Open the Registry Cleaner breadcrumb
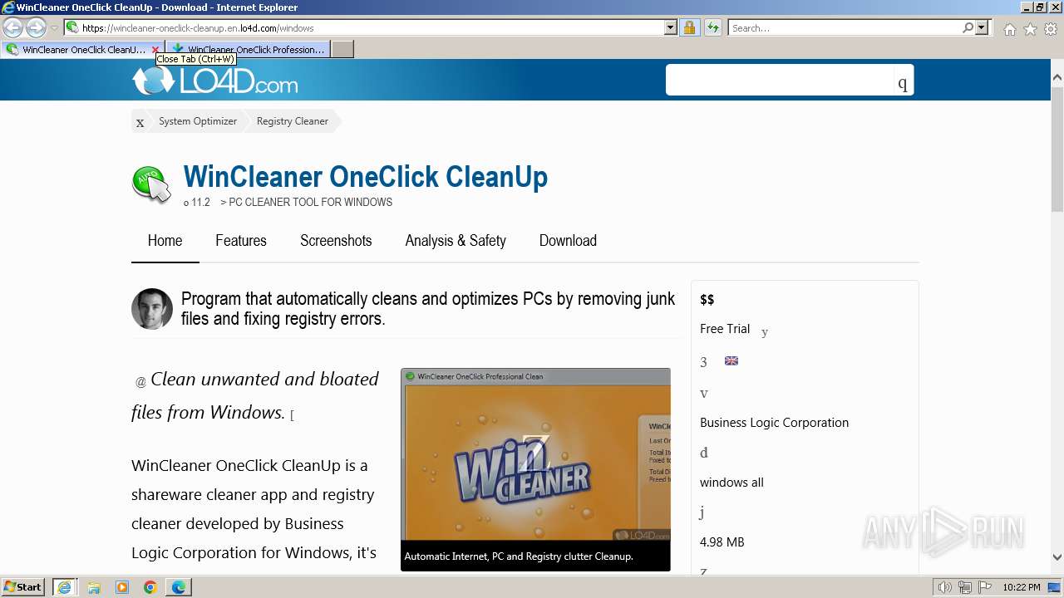Screen dimensions: 1064x598 coord(292,121)
